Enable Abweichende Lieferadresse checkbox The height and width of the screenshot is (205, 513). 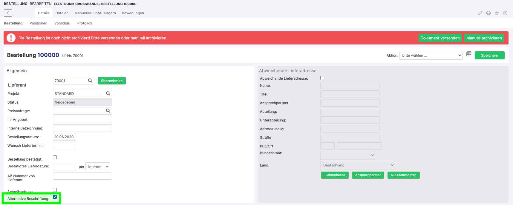322,78
